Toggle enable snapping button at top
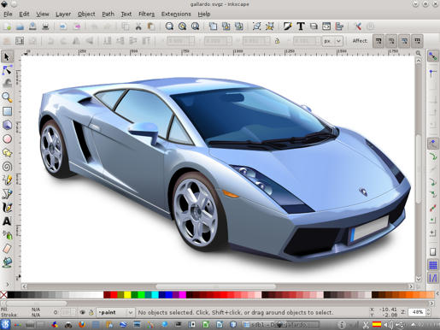 point(432,56)
